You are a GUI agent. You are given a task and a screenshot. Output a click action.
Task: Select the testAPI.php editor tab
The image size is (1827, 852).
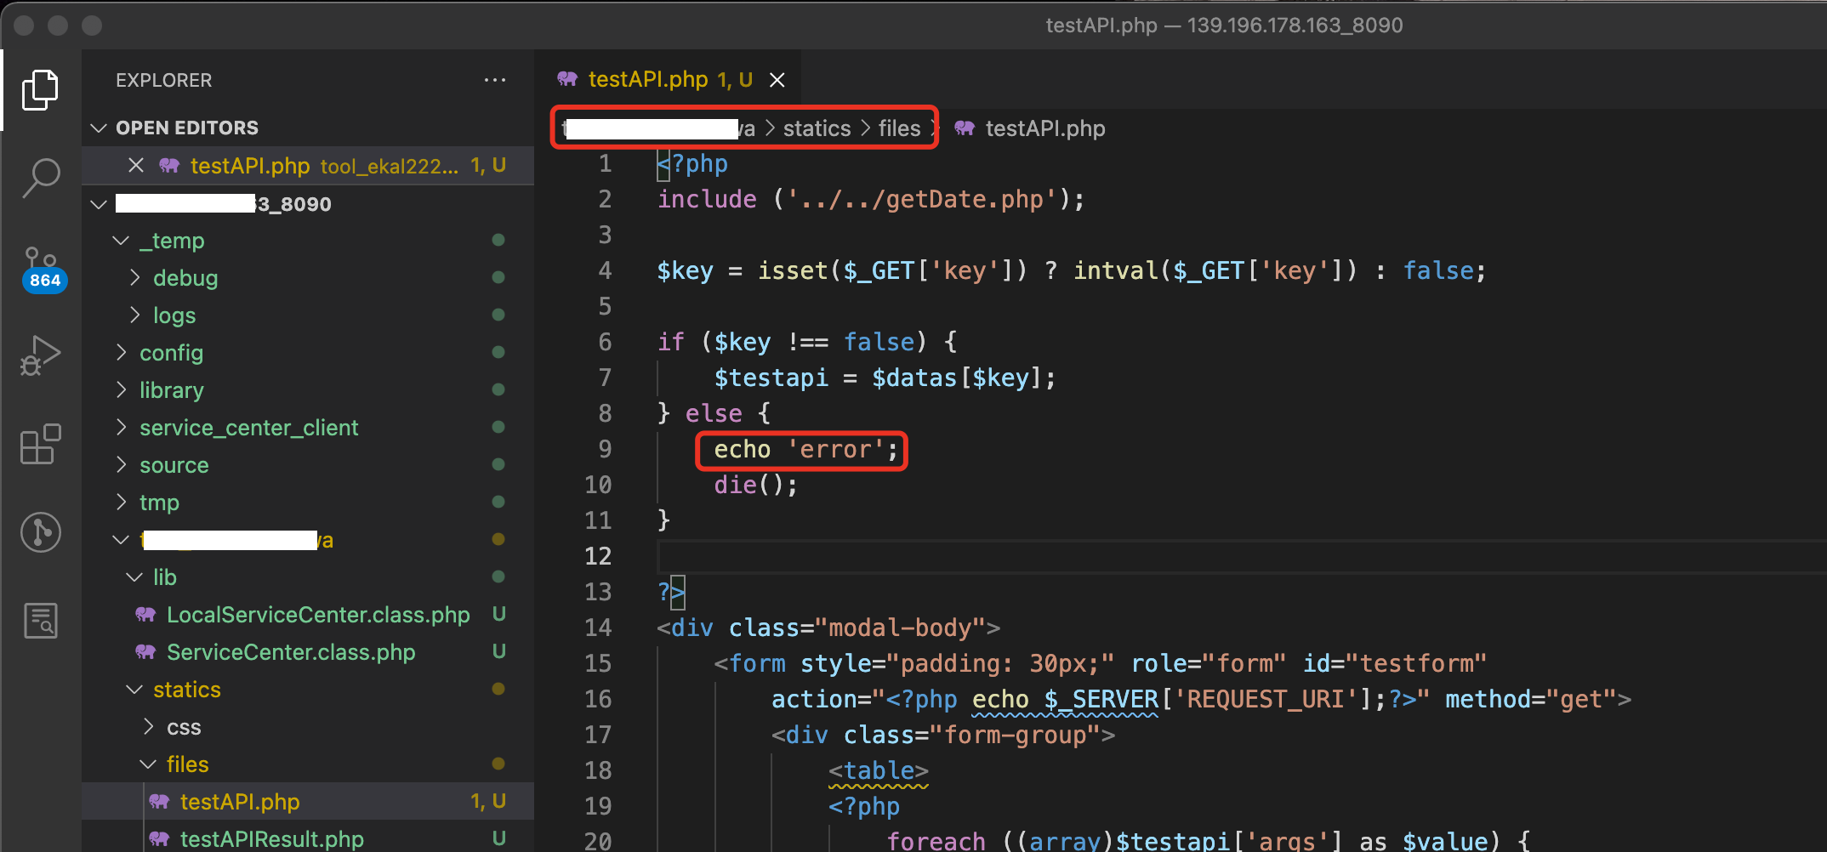tap(648, 80)
